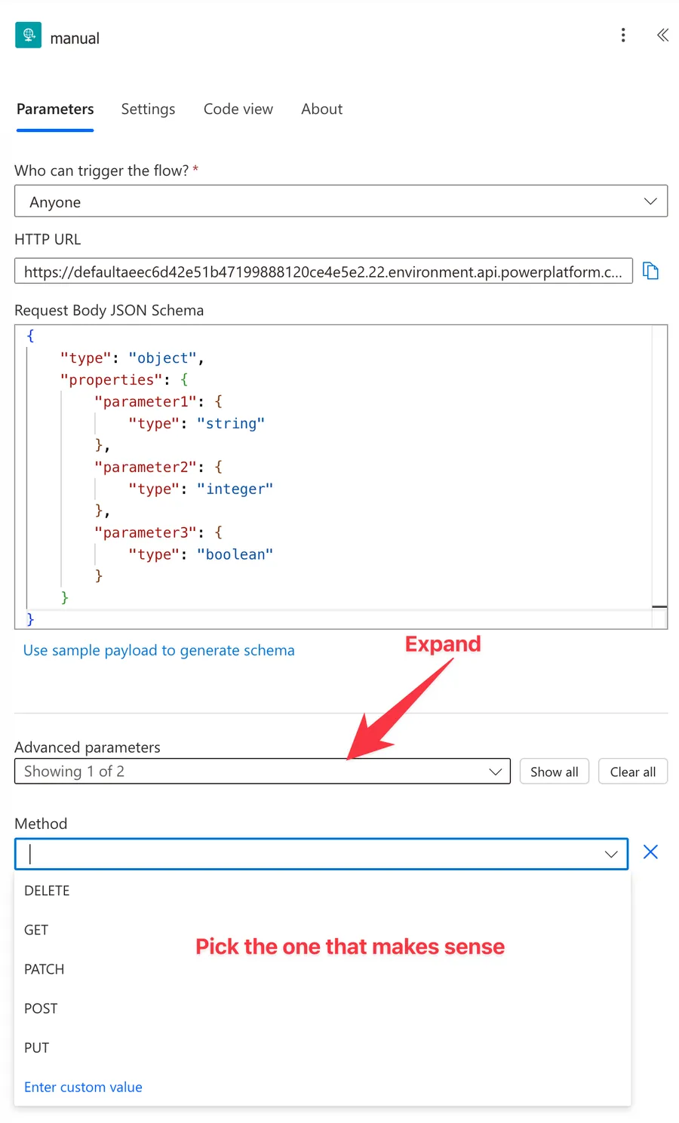Collapse the panel with double chevron

[x=662, y=35]
